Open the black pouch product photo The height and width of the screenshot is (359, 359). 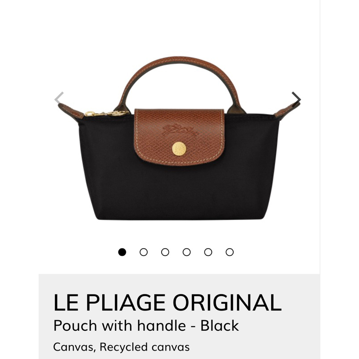(x=179, y=138)
